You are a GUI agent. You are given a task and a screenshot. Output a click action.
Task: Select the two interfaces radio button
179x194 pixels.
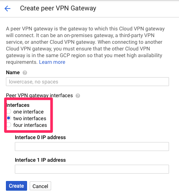[x=9, y=118]
